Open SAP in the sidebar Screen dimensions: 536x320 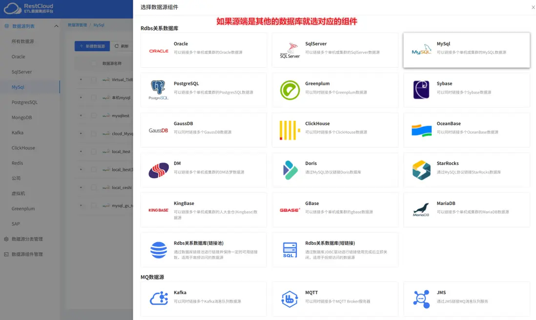(x=16, y=224)
